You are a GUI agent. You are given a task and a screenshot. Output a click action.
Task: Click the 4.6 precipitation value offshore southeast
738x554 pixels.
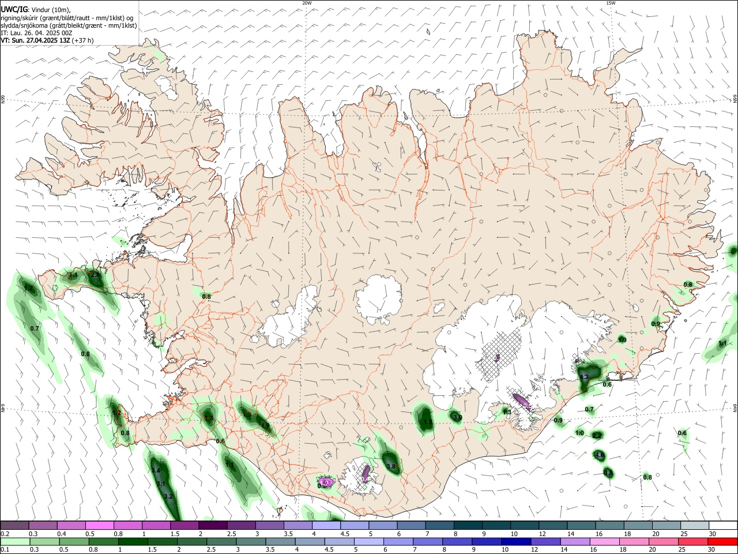(600, 455)
